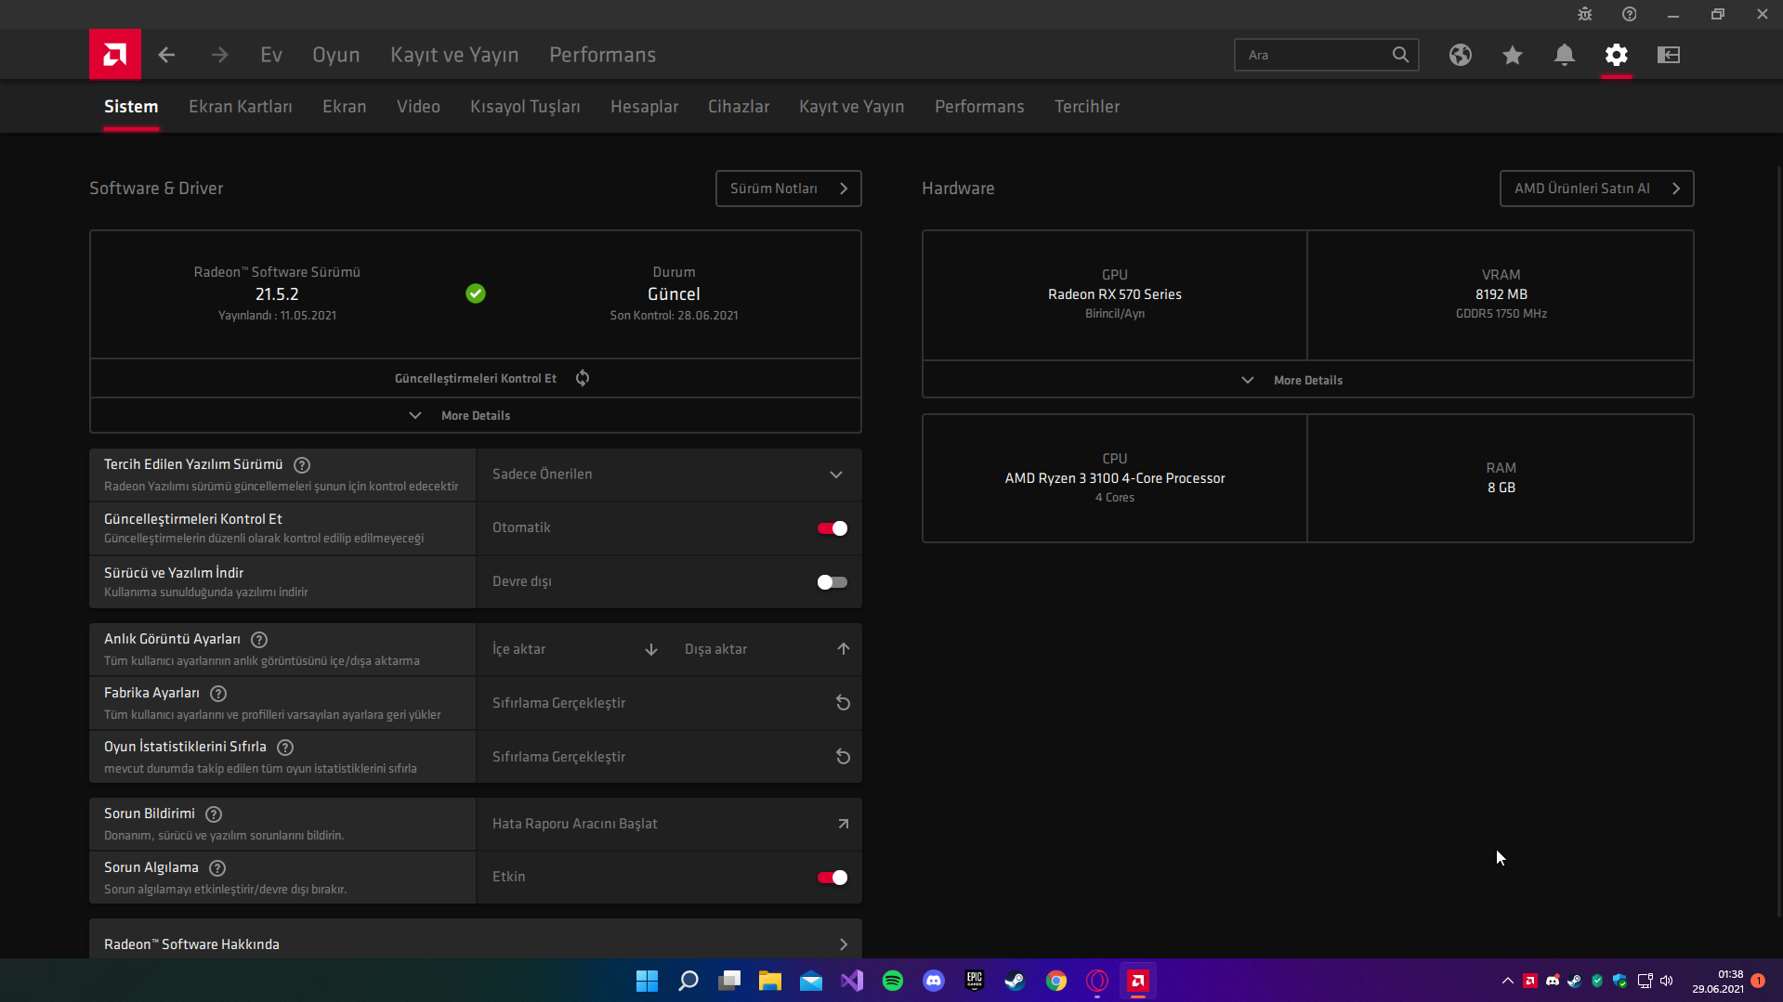Click the Ara search field

click(x=1314, y=55)
